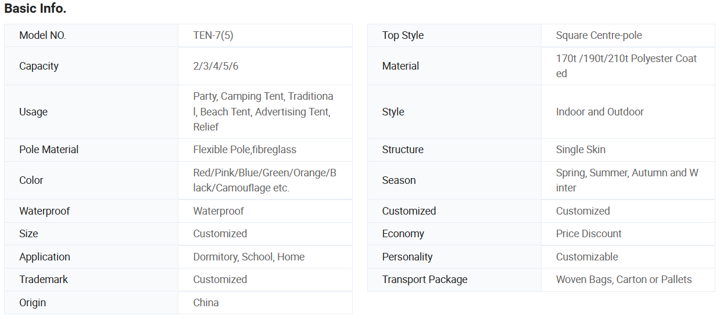Select the Usage row label

34,112
